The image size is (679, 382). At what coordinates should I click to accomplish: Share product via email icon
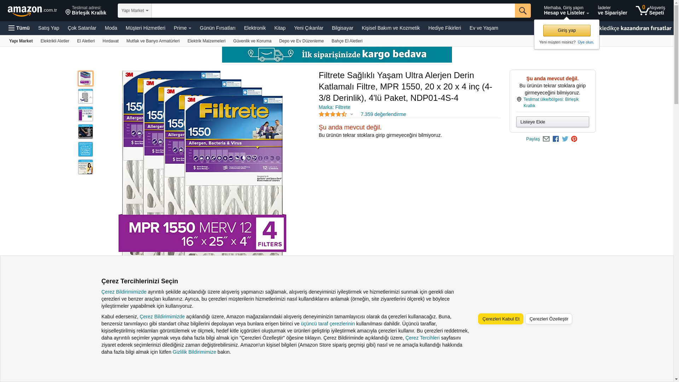pyautogui.click(x=546, y=139)
